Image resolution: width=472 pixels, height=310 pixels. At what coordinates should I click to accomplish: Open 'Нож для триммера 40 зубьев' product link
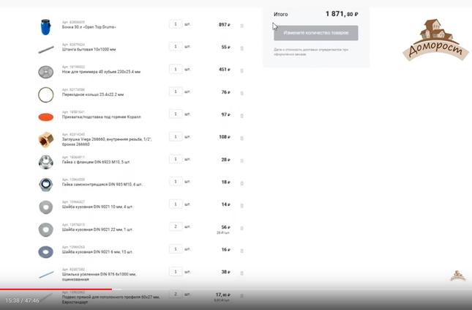pos(101,73)
